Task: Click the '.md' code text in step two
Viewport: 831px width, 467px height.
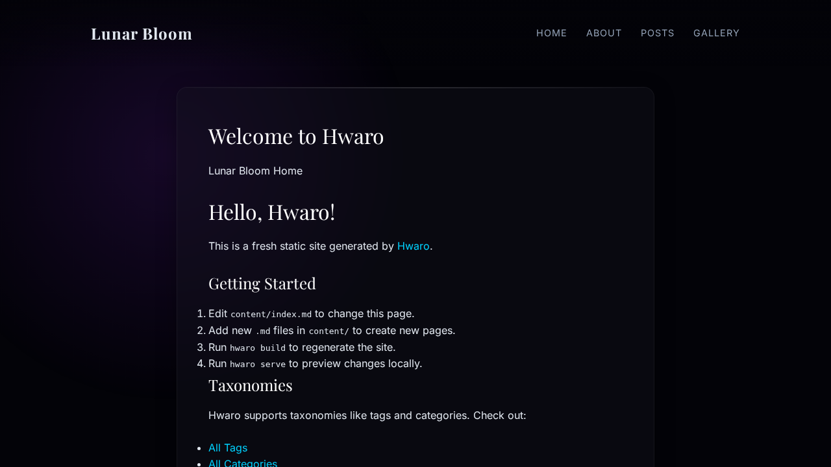Action: tap(263, 331)
